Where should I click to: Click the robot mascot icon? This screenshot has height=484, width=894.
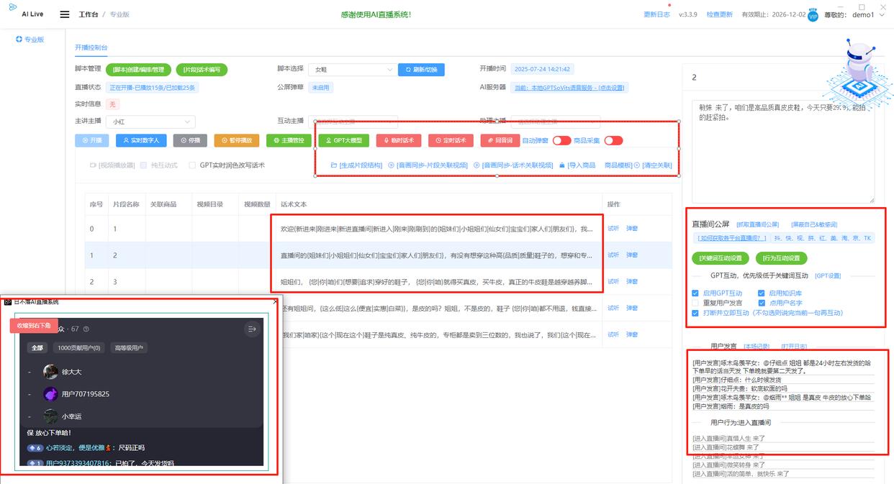pos(858,73)
